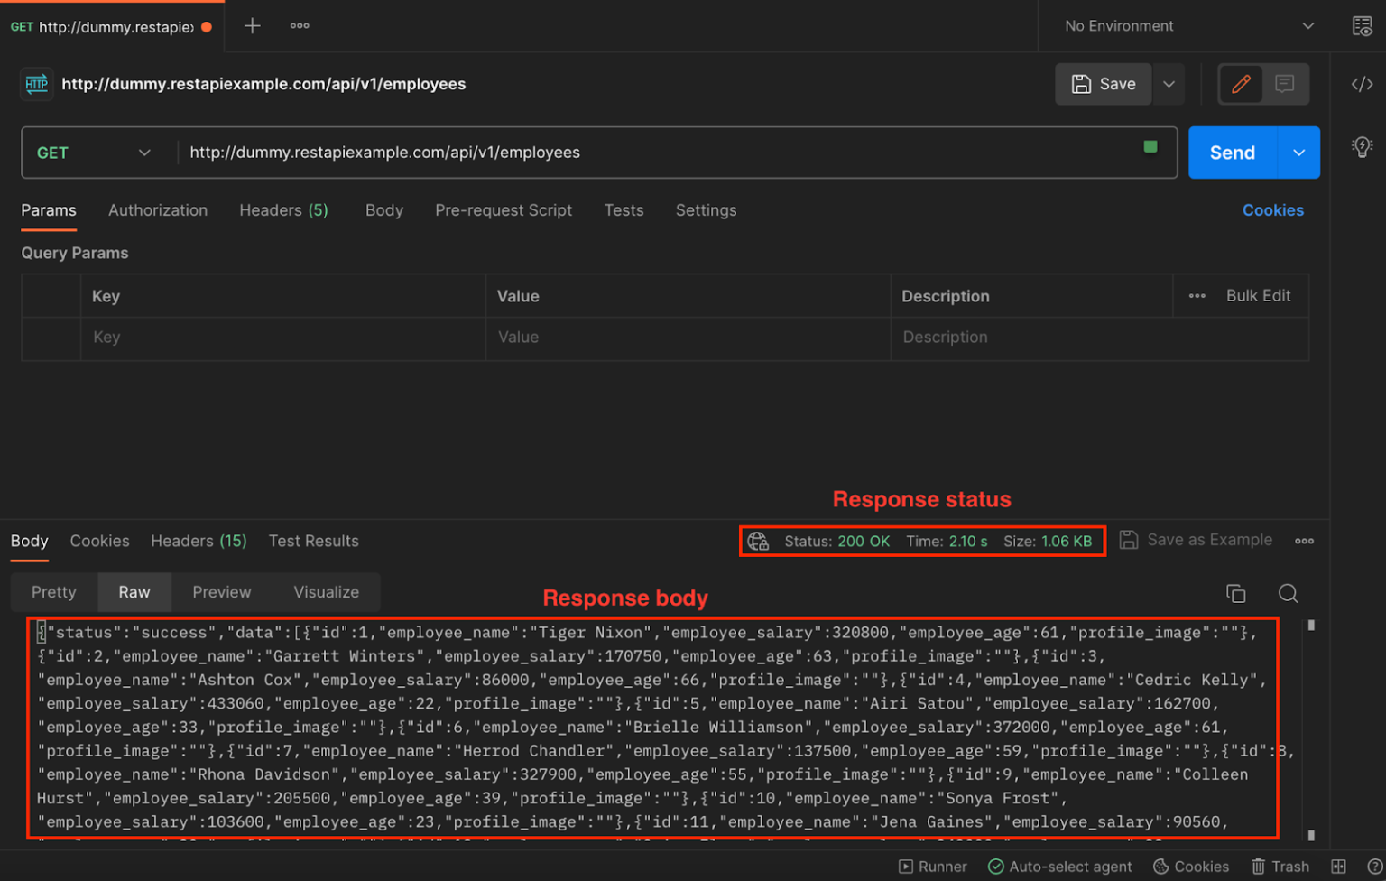Open a new request tab with plus icon
Image resolution: width=1386 pixels, height=881 pixels.
coord(253,26)
